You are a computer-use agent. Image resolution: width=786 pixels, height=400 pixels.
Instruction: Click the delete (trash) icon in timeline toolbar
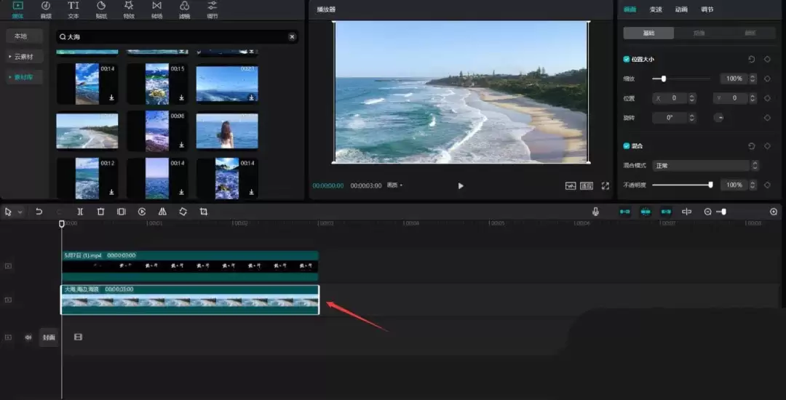tap(100, 212)
